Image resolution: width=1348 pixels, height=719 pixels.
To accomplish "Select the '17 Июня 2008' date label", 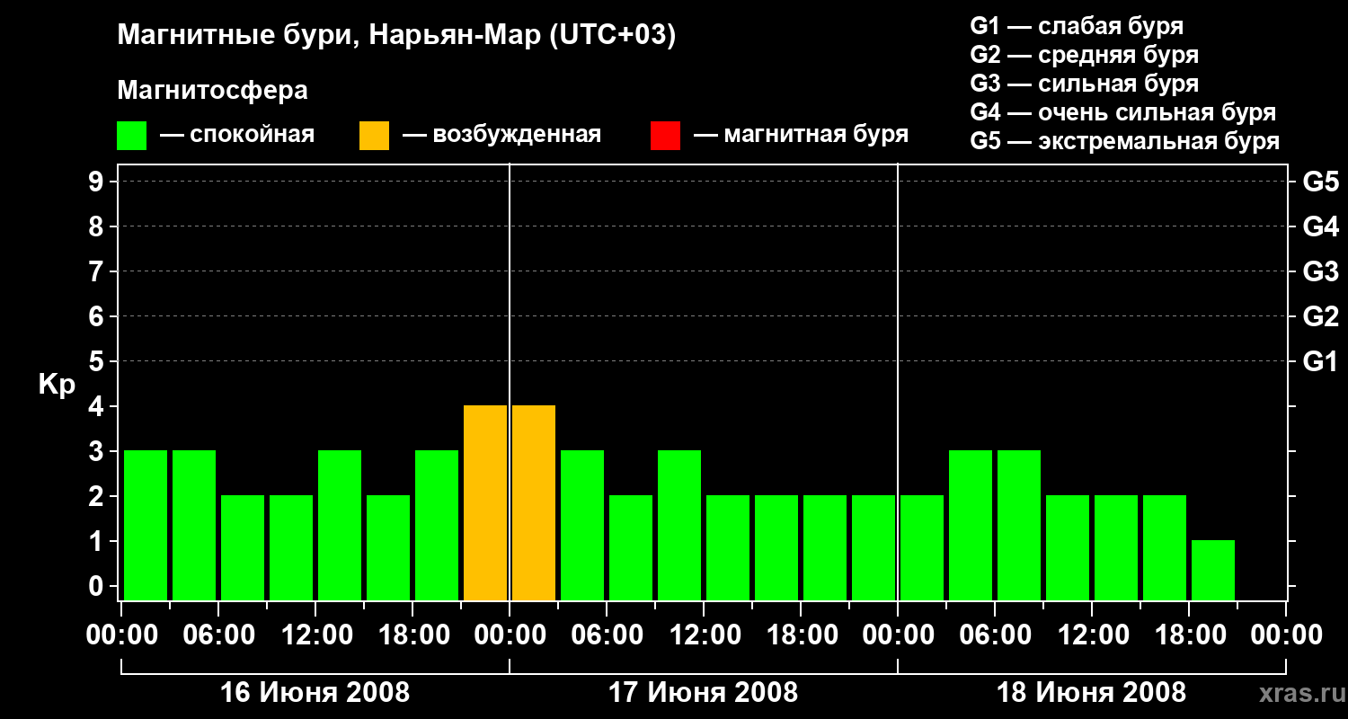I will click(704, 693).
